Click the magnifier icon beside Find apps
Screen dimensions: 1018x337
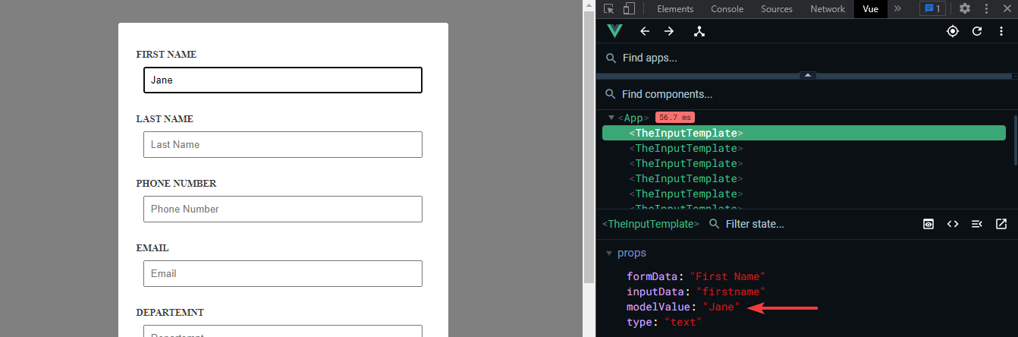(611, 58)
